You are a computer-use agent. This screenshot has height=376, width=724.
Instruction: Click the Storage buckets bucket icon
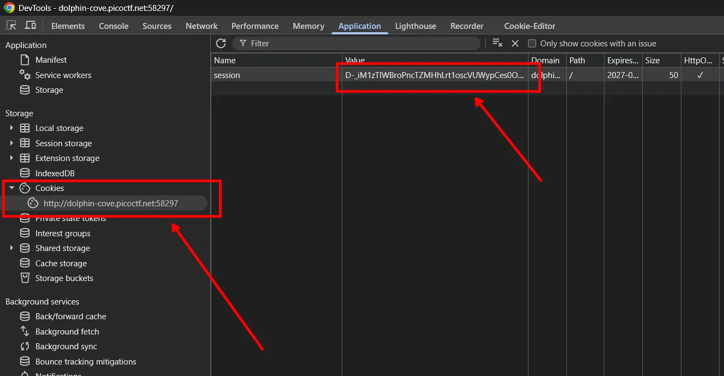pyautogui.click(x=25, y=278)
